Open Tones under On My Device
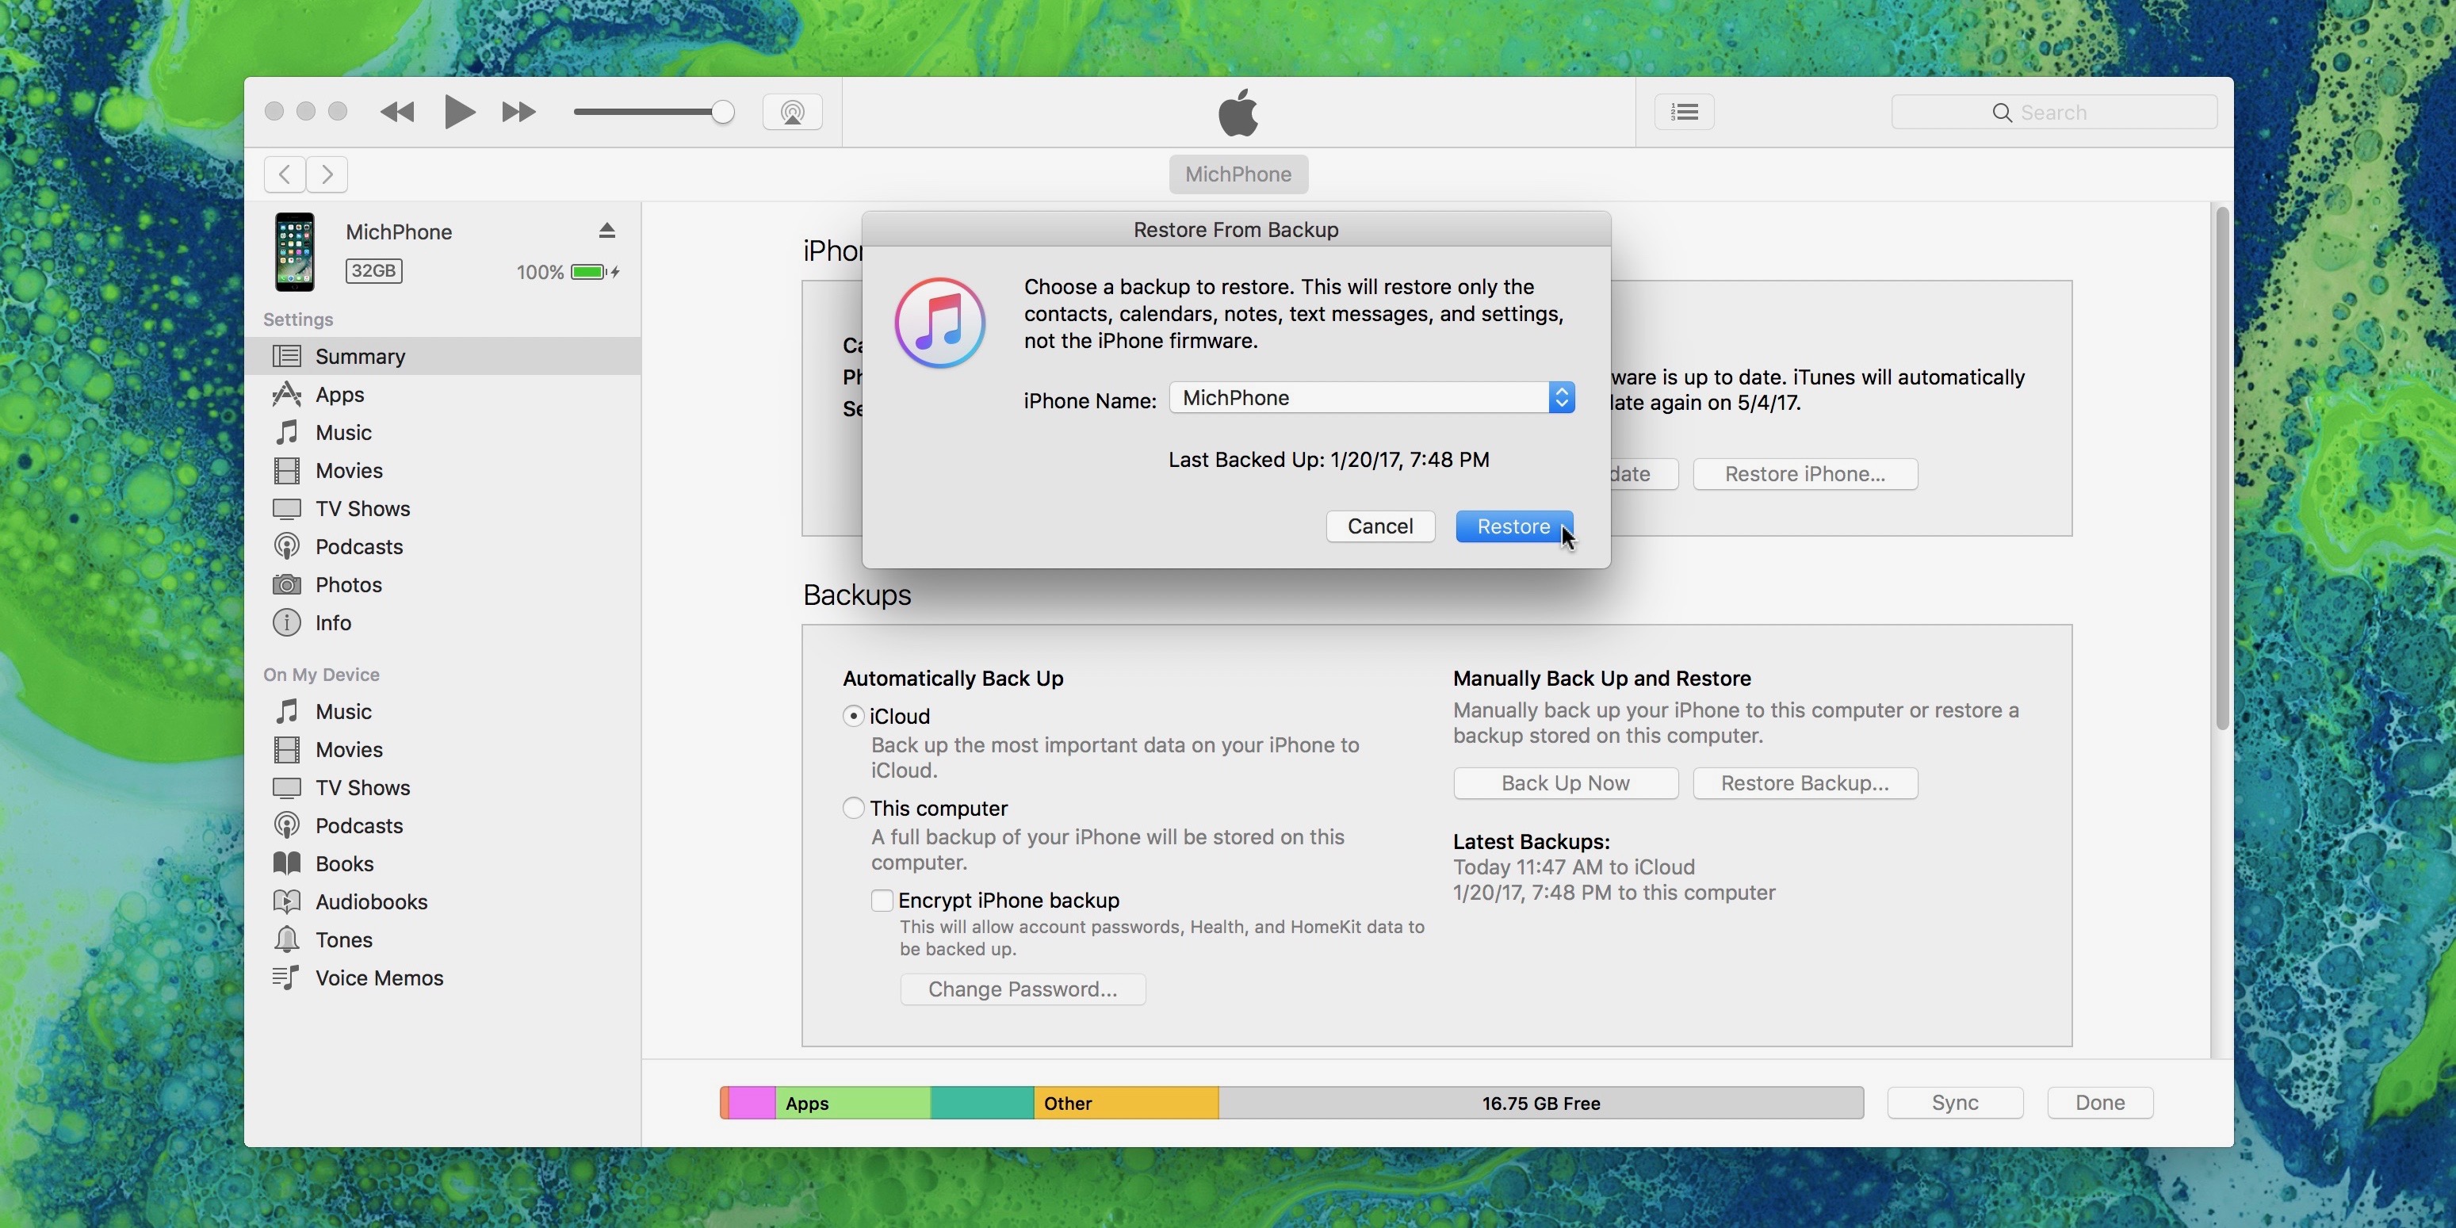 [x=343, y=939]
